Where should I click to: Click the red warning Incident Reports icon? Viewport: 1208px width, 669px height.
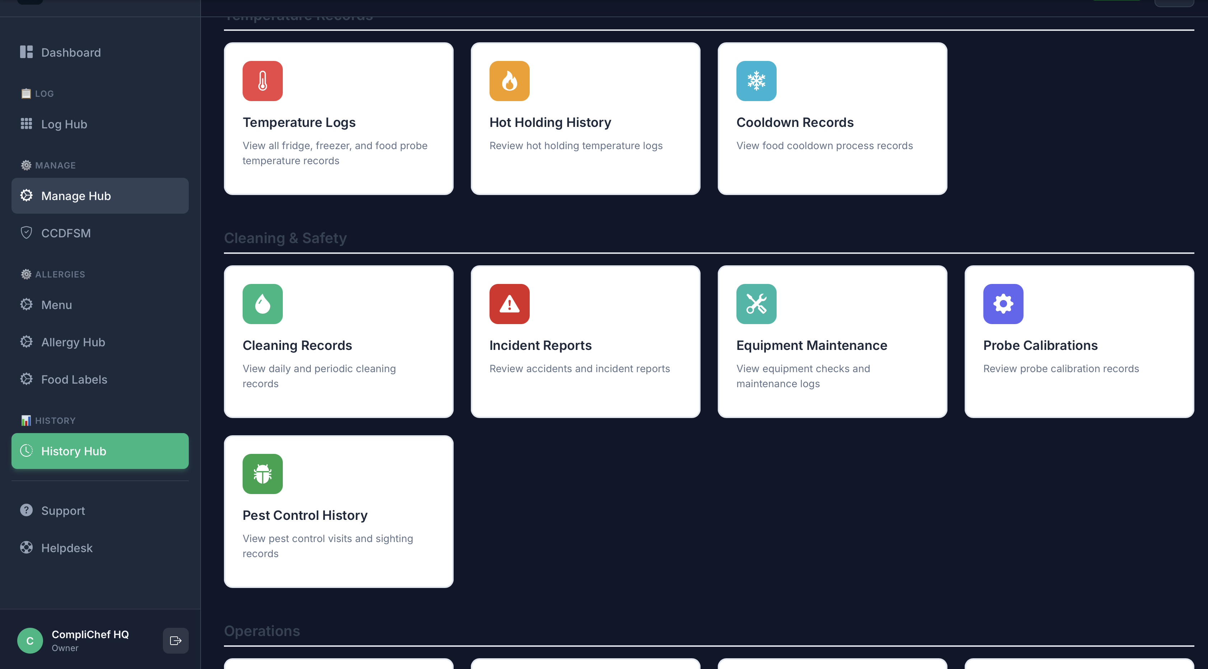click(509, 304)
